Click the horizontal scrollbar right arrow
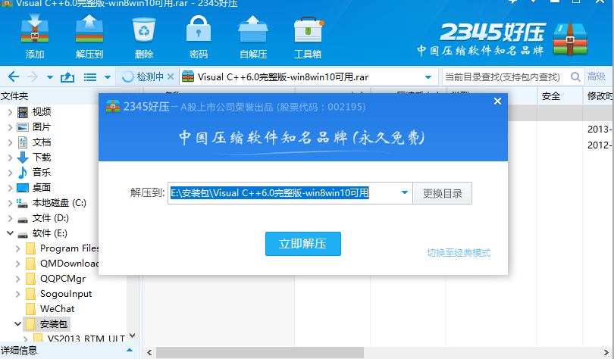Viewport: 614px width, 359px height. click(606, 353)
